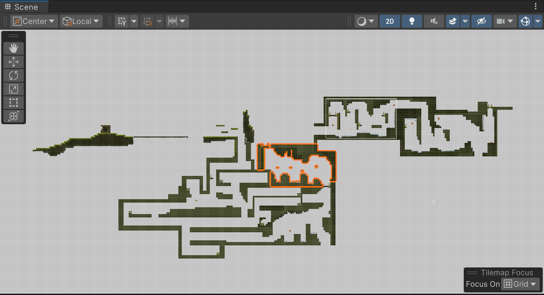Screen dimensions: 544x295
Task: Toggle hidden objects visibility eye
Action: 481,21
